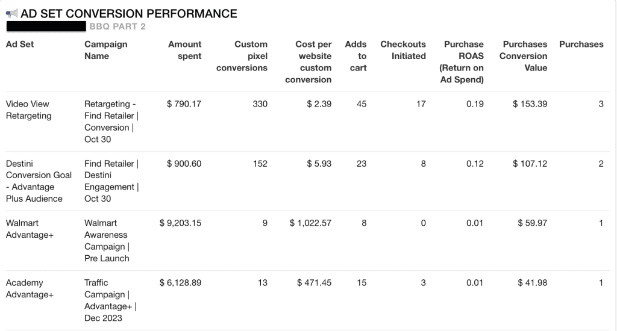
Task: Click the $ 1,022.57 cost per conversion cell
Action: [x=310, y=223]
